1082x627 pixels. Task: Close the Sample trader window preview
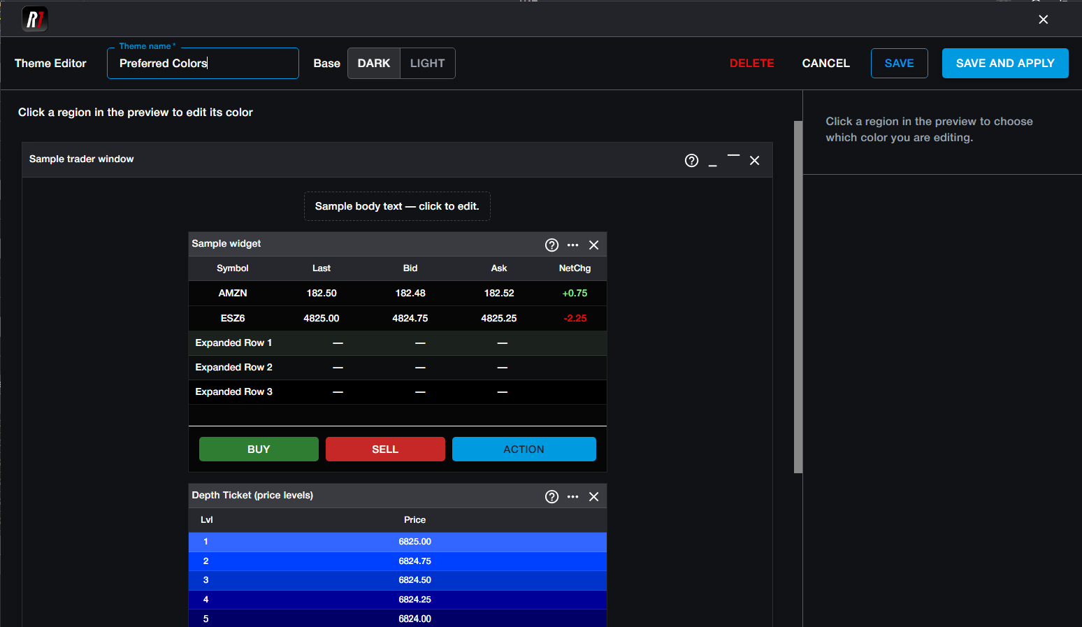pos(755,161)
